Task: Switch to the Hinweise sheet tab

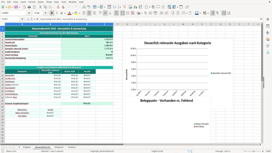Action: click(x=72, y=147)
